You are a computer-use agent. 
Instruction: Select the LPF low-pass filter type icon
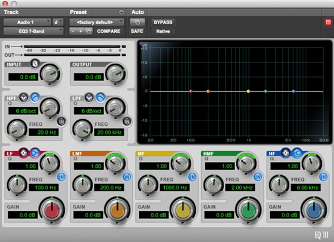(100, 96)
